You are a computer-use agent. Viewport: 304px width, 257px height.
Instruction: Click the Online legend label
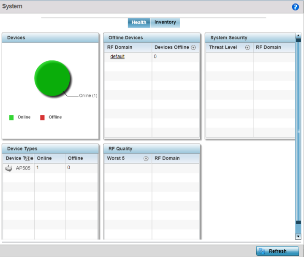pyautogui.click(x=24, y=117)
